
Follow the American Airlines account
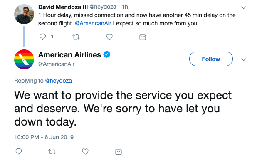[x=211, y=59]
